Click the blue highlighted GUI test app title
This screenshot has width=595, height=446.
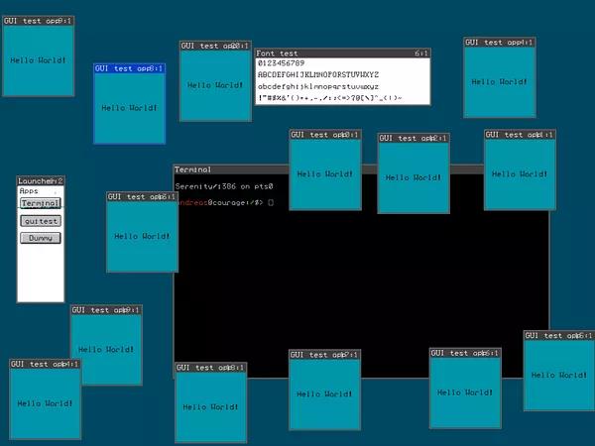point(129,68)
